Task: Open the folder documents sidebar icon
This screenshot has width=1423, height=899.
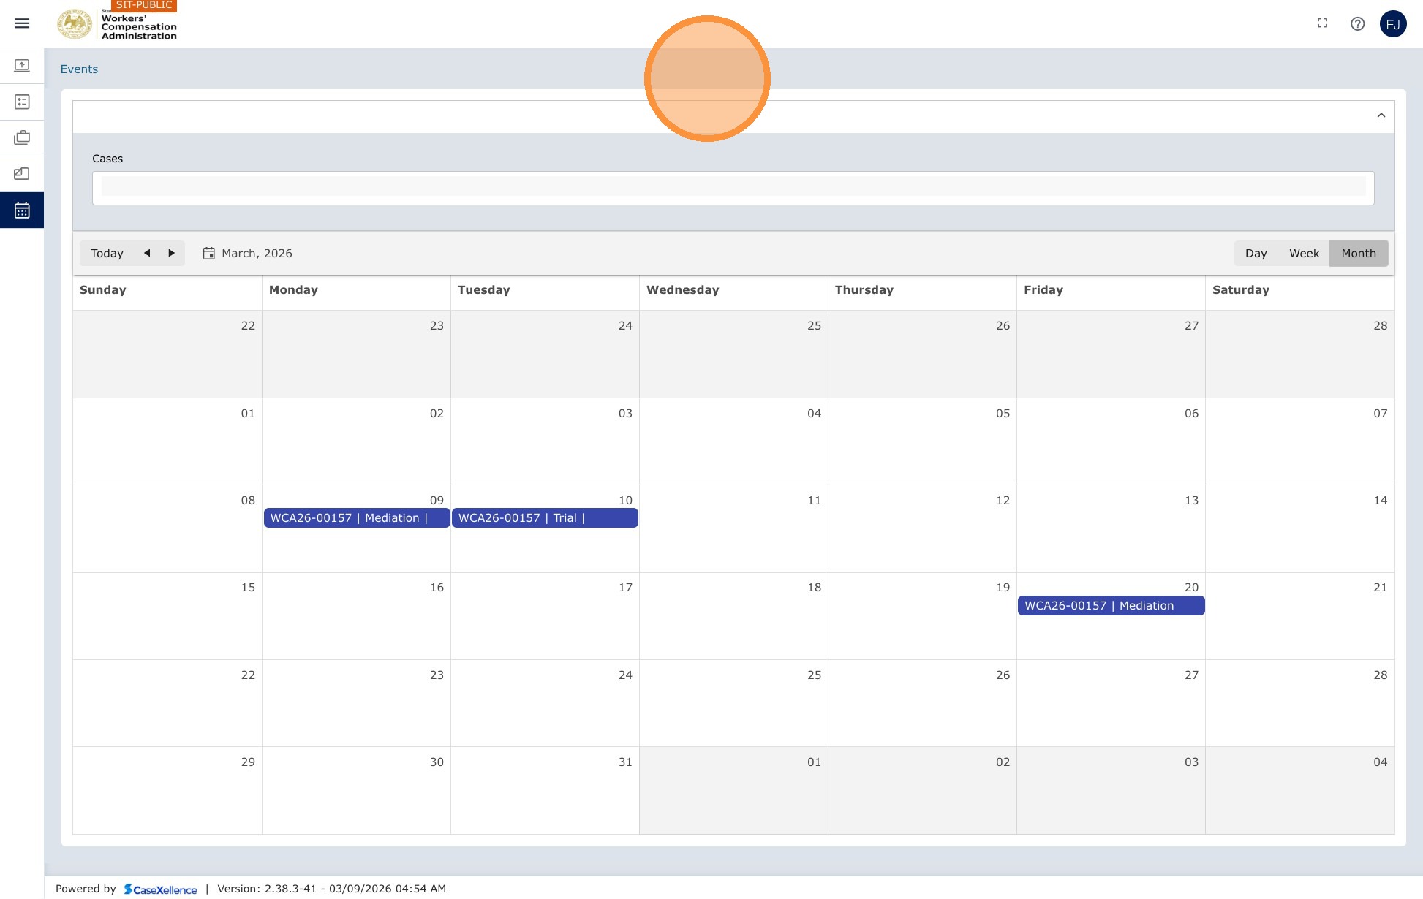Action: (x=22, y=174)
